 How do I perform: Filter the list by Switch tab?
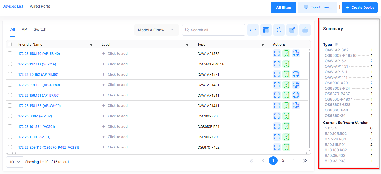click(x=40, y=29)
